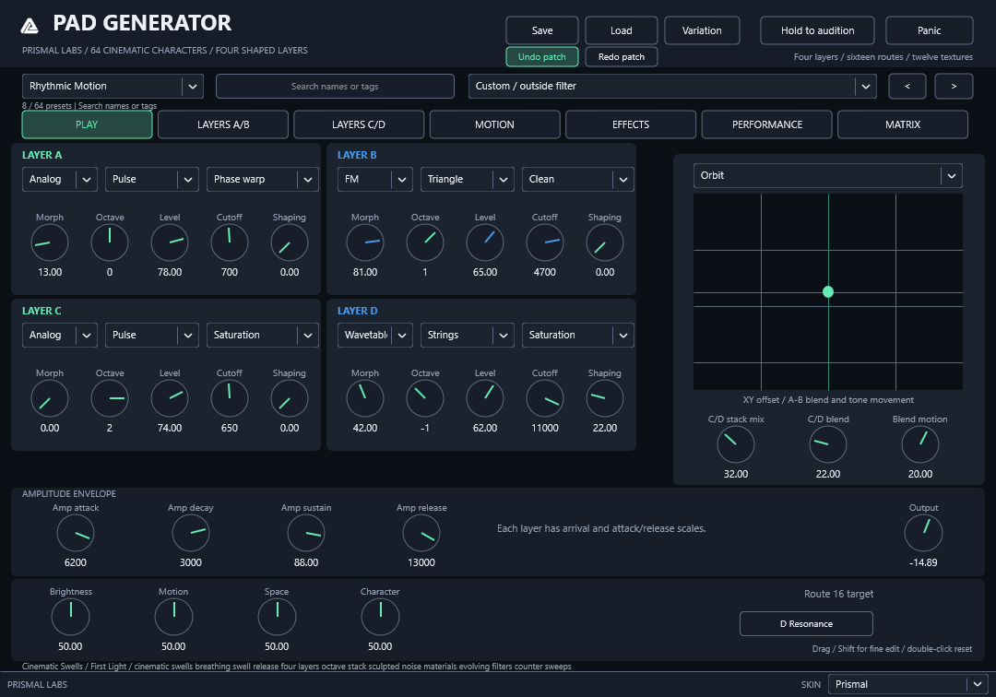Image resolution: width=996 pixels, height=697 pixels.
Task: Open the Prismal skin dropdown
Action: point(907,684)
